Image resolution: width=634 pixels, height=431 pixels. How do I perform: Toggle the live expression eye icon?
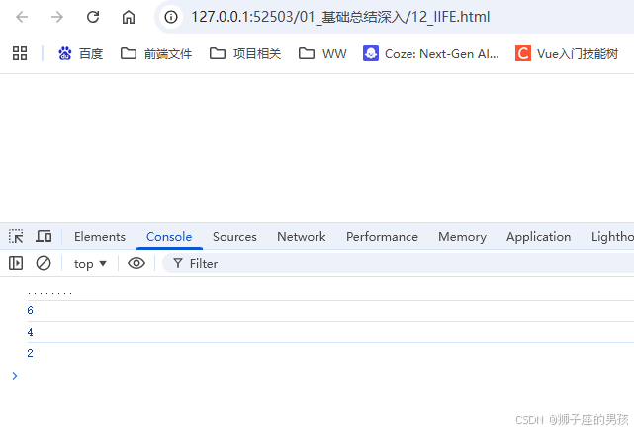coord(136,263)
